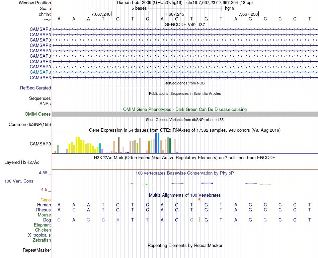318x258 pixels.
Task: Click the tall dark brown GTEx expression bar
Action: tap(118, 145)
